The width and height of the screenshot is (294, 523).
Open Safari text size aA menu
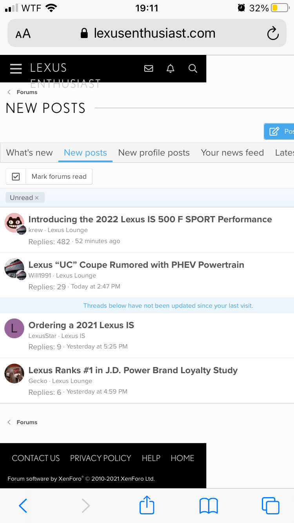(23, 34)
